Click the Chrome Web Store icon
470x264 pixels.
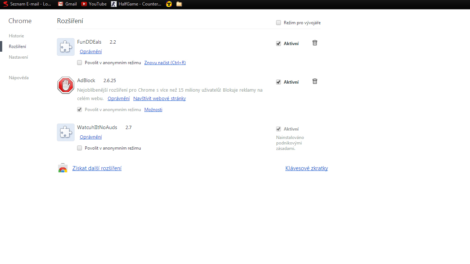tap(63, 168)
